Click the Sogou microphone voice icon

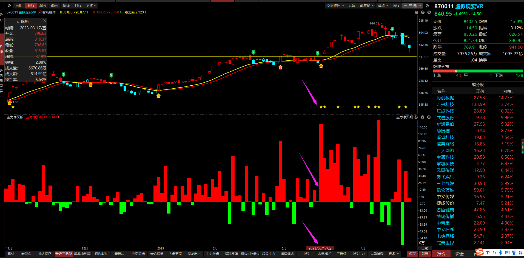pyautogui.click(x=501, y=253)
